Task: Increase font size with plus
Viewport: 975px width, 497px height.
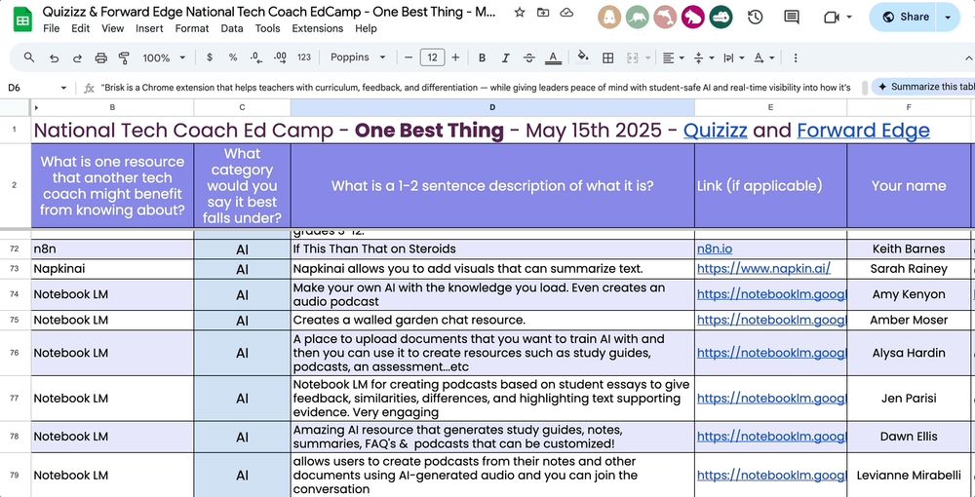Action: pyautogui.click(x=455, y=57)
